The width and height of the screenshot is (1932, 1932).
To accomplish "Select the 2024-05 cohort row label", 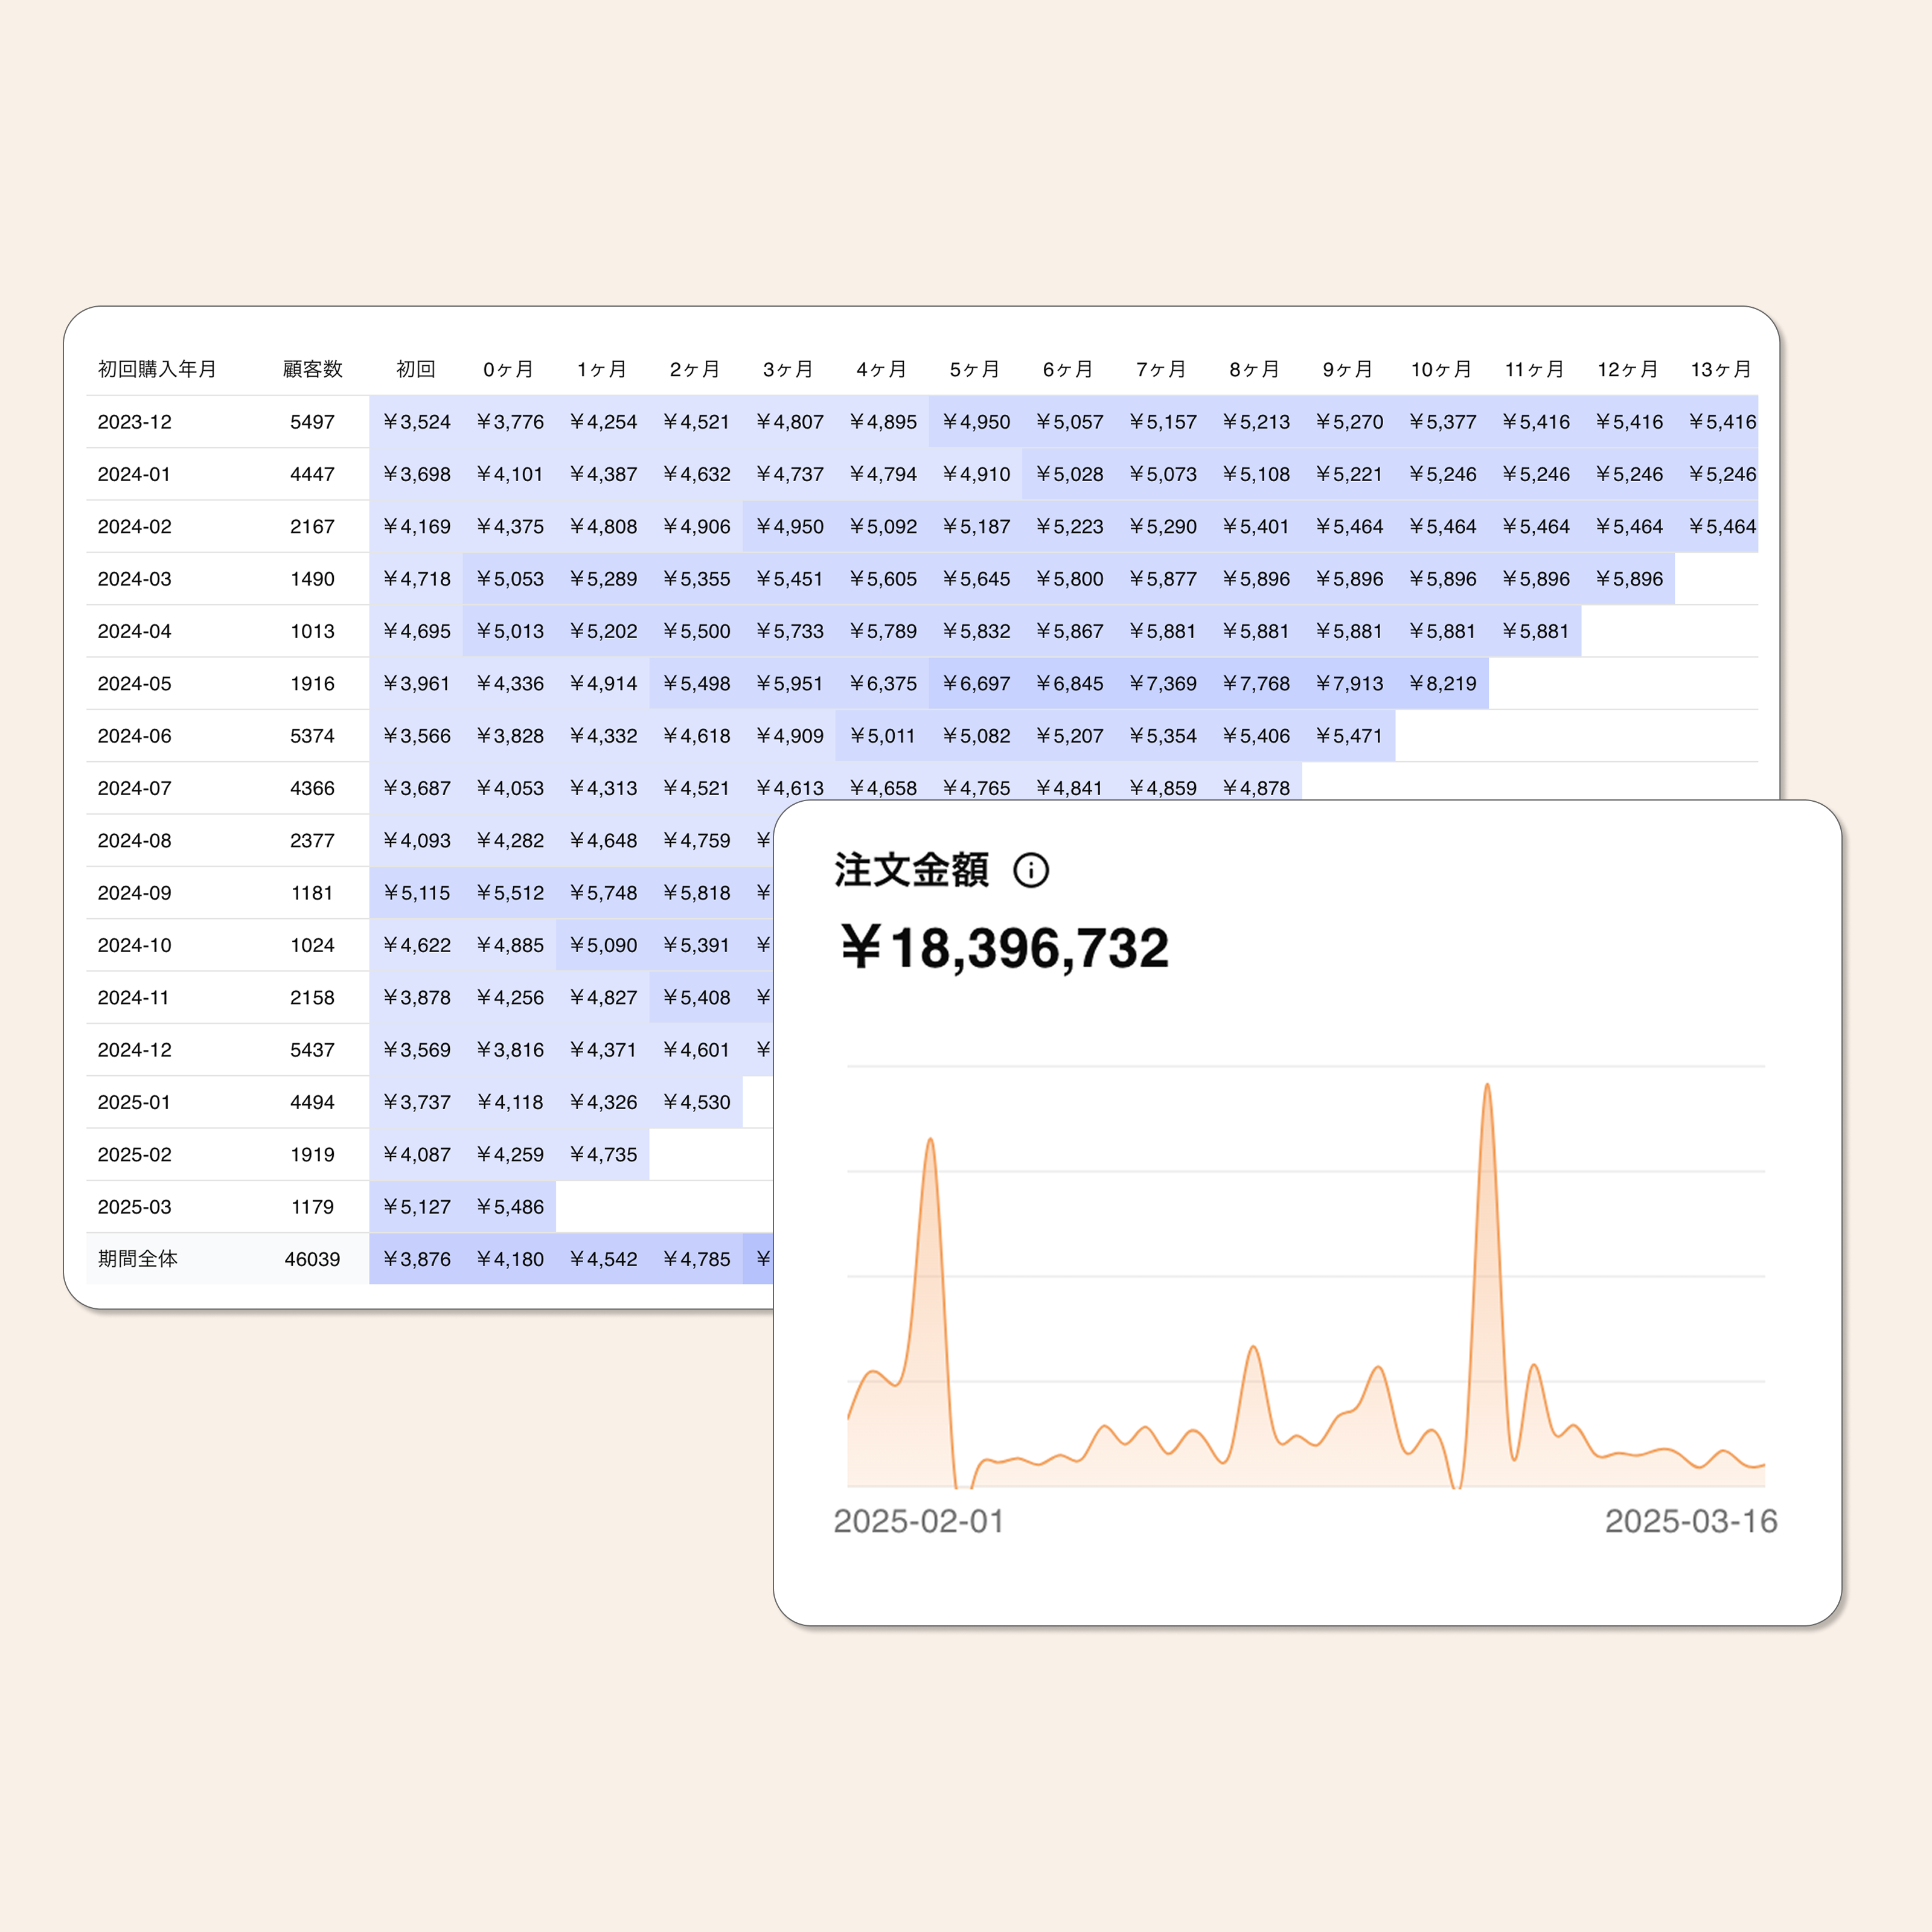I will click(134, 684).
